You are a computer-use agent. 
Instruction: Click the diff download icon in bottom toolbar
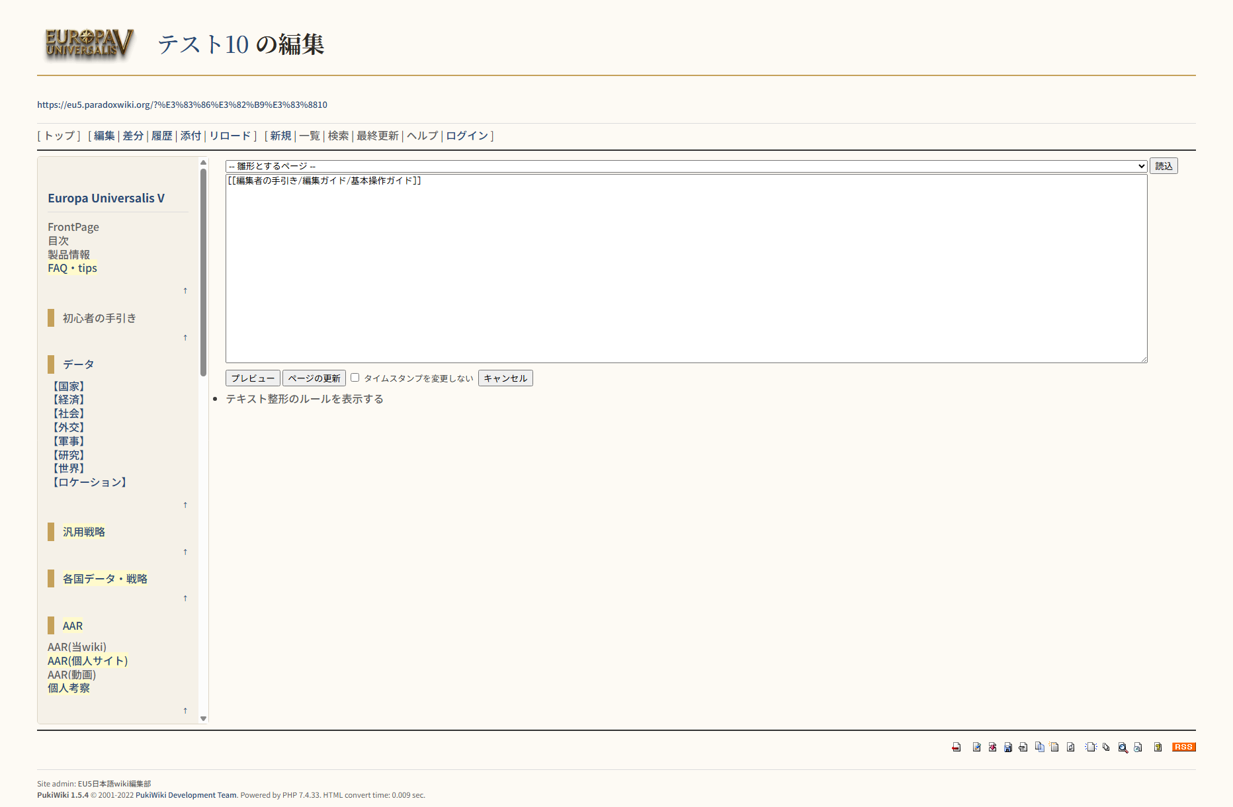tap(992, 747)
